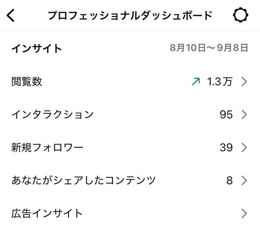This screenshot has width=260, height=229.
Task: Open the 閲覧数 insights row
Action: pyautogui.click(x=27, y=82)
